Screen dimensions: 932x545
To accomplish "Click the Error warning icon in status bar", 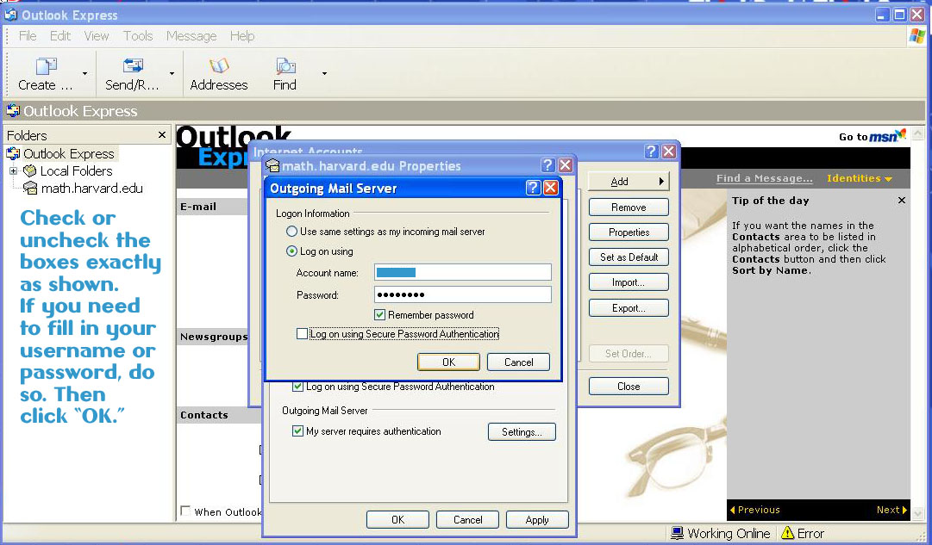I will coord(787,534).
